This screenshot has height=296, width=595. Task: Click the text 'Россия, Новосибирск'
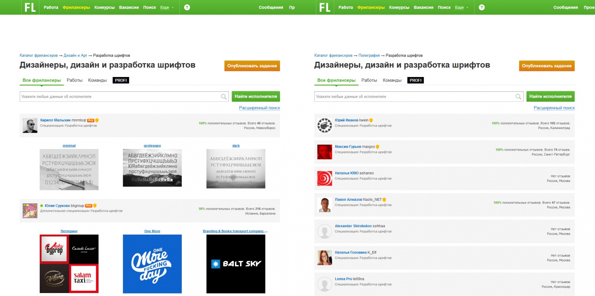pyautogui.click(x=260, y=128)
